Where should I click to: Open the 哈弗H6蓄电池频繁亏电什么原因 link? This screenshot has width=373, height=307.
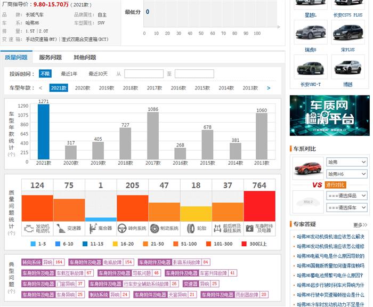(x=330, y=276)
